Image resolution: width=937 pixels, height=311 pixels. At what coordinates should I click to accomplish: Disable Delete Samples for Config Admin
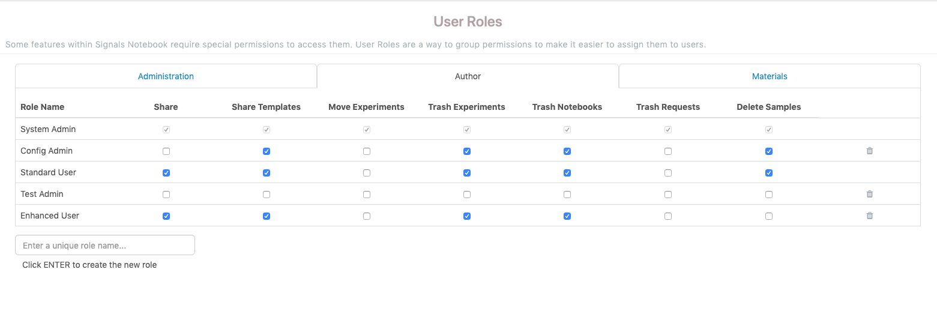(x=769, y=151)
